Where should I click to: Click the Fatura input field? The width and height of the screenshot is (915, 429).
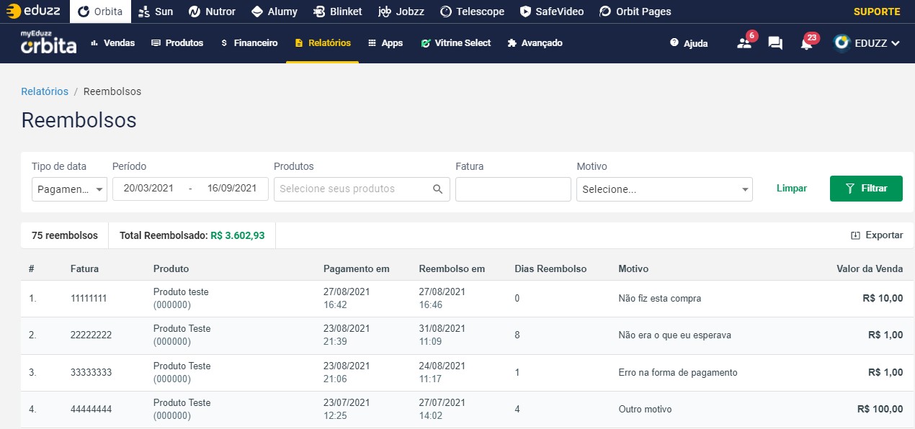point(513,189)
